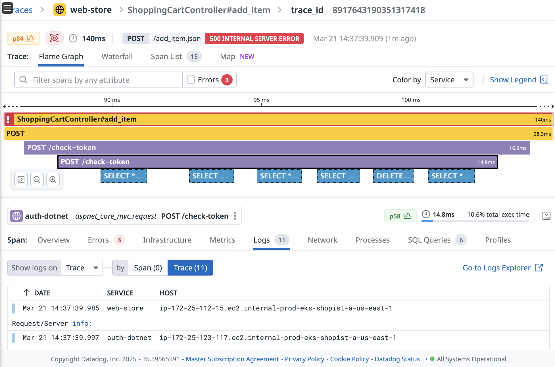Click the zoom-out icon on the flame graph
Viewport: 555px width, 367px height.
pos(37,179)
